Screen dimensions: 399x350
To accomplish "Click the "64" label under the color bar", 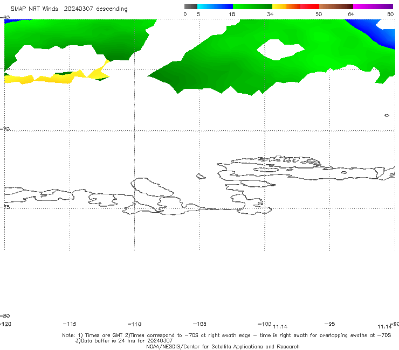I will [351, 14].
